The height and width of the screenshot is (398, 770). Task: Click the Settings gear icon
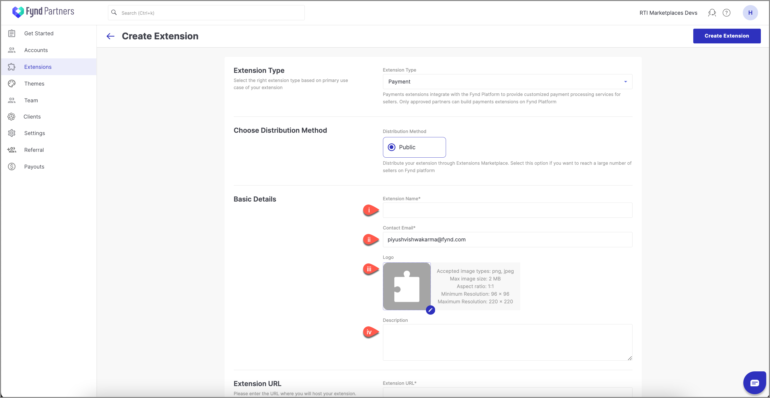[12, 133]
